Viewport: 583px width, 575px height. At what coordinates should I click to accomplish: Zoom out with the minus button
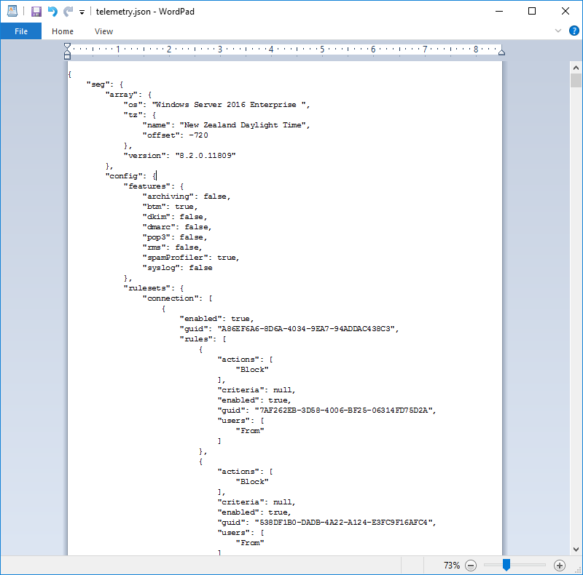coord(471,566)
